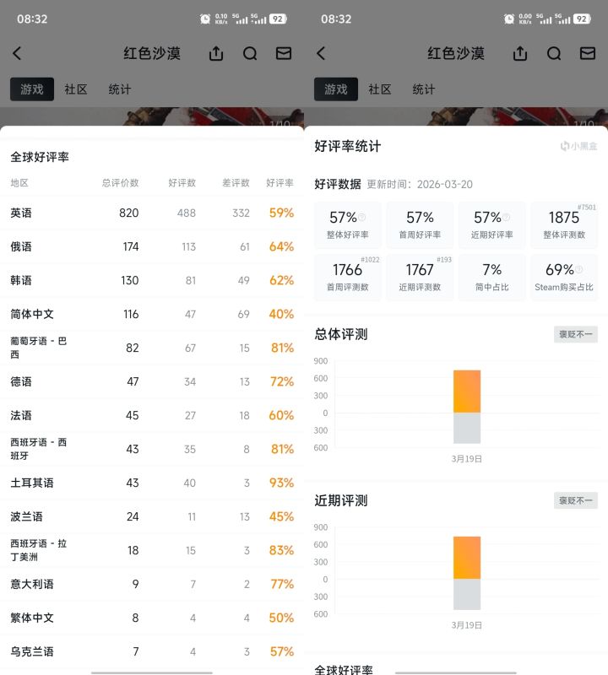Switch to the 统计 tab on the right screen
Screen dimensions: 608x675
click(424, 89)
